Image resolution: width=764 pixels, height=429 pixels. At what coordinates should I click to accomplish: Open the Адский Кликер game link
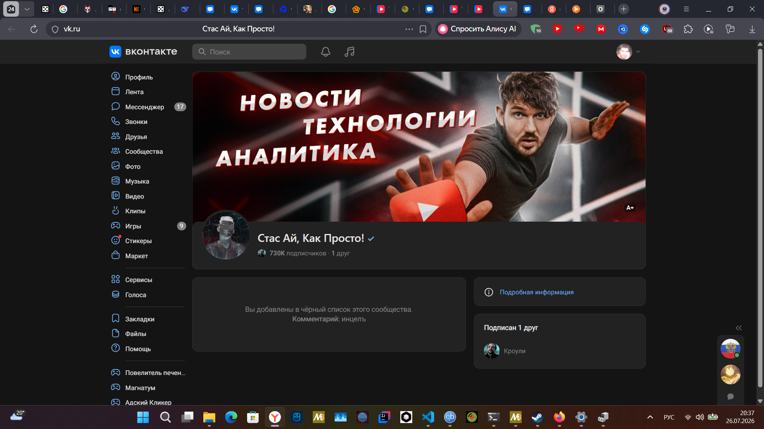tap(148, 402)
